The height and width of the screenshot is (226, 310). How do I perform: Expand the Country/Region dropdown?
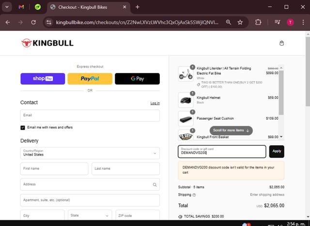tap(90, 153)
